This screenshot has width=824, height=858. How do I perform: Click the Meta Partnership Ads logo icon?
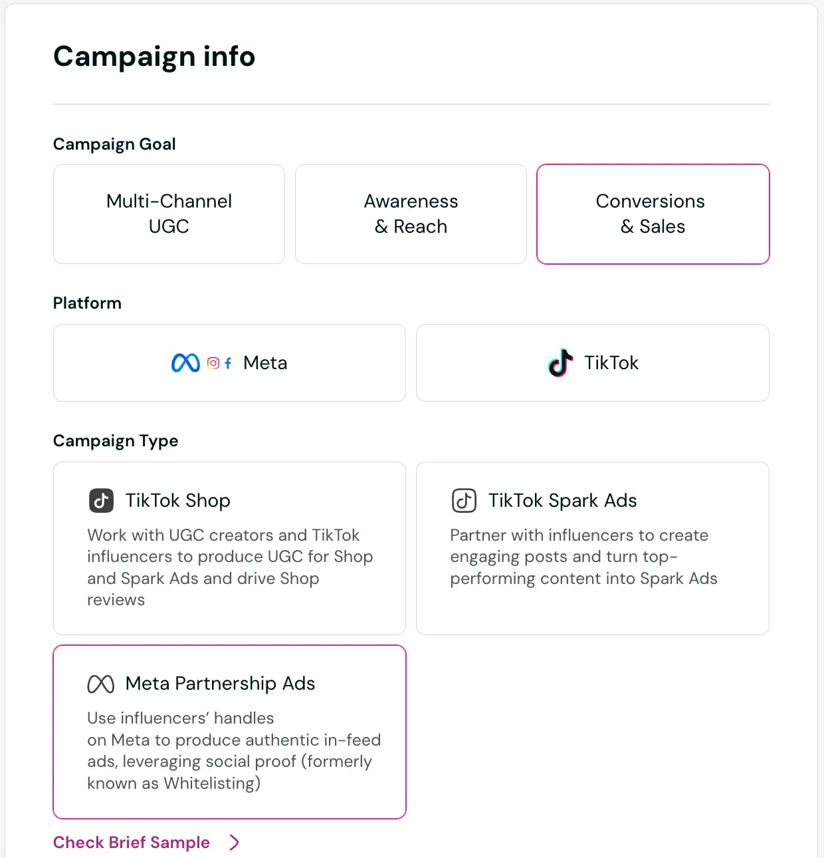(x=101, y=683)
